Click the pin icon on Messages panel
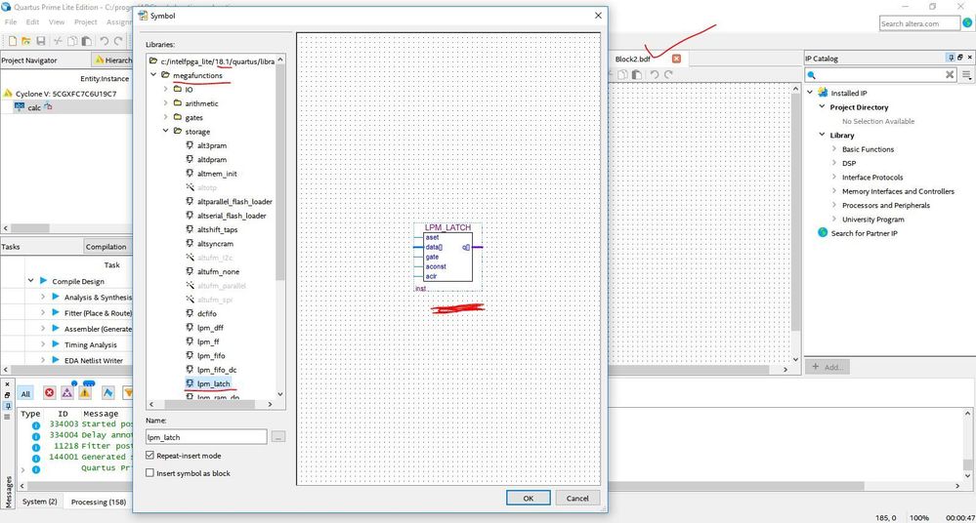This screenshot has width=976, height=523. point(8,406)
